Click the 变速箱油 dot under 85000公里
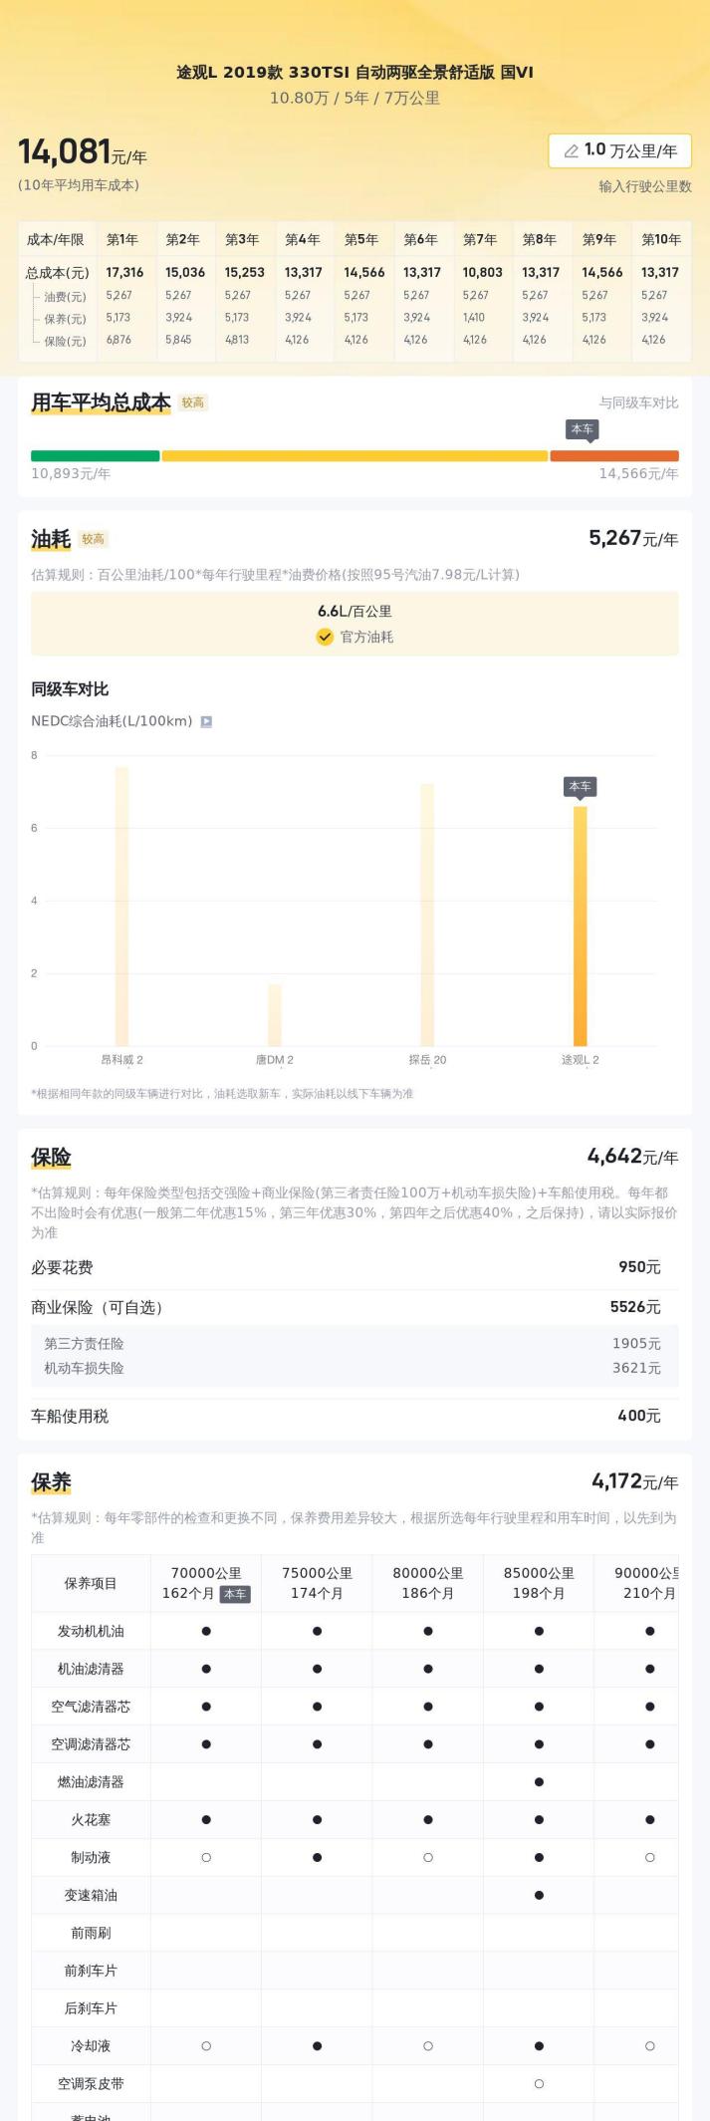Image resolution: width=710 pixels, height=2121 pixels. click(x=539, y=1895)
